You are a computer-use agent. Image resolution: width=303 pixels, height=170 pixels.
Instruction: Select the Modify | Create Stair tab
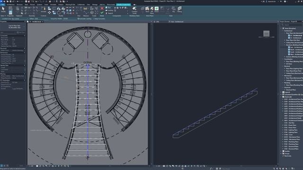123,4
